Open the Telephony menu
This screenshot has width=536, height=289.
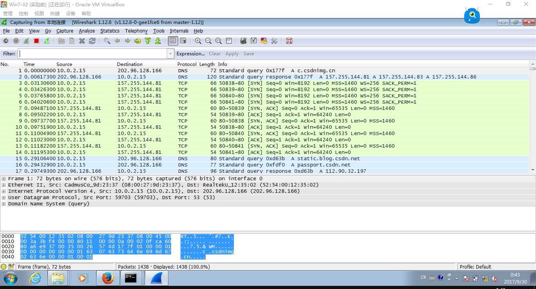point(136,31)
